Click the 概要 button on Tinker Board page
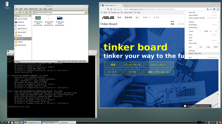This screenshot has height=124, width=222. pos(113,65)
